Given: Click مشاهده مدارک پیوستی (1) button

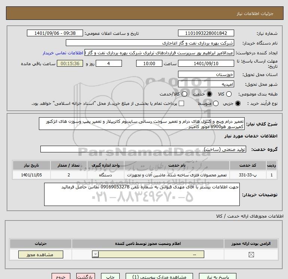Looking at the screenshot, I should (159, 277).
